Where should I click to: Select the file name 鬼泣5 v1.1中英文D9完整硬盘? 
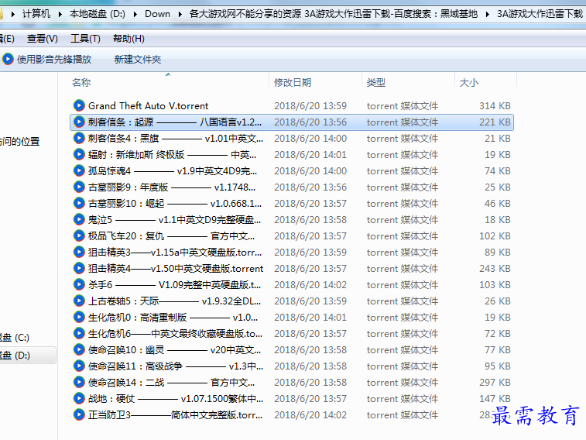click(174, 219)
